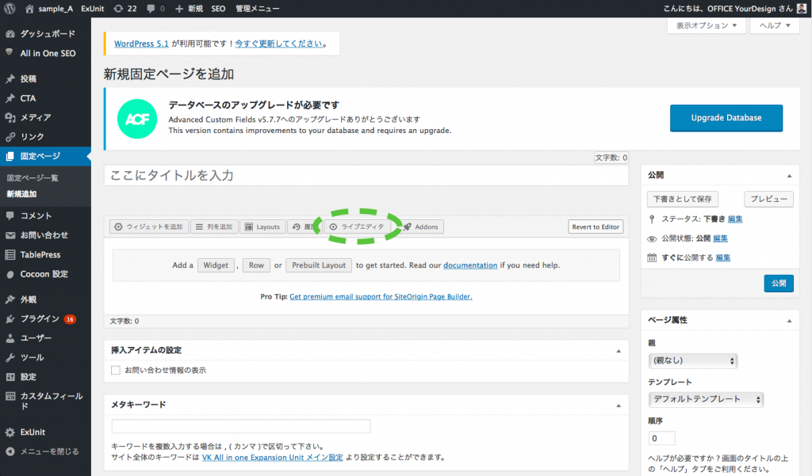The image size is (812, 476).
Task: Open the parent page dropdown
Action: click(x=692, y=361)
